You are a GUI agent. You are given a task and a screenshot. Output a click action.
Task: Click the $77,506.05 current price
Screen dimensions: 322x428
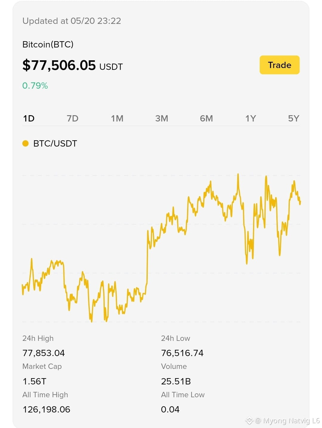pos(59,65)
